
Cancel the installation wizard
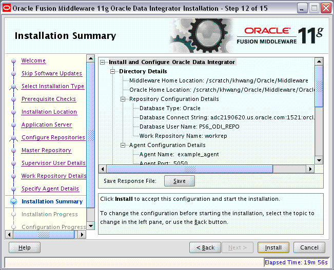point(309,247)
